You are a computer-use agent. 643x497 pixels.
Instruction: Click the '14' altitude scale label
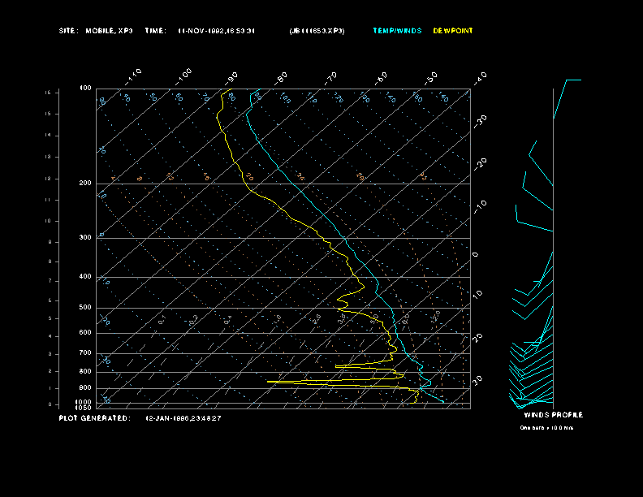click(48, 136)
